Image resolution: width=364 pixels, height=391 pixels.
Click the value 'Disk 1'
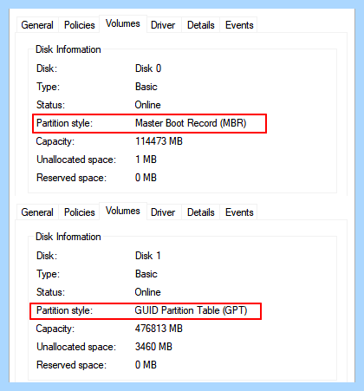[148, 256]
